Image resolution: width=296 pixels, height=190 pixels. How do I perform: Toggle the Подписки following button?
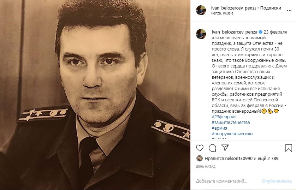click(x=271, y=8)
